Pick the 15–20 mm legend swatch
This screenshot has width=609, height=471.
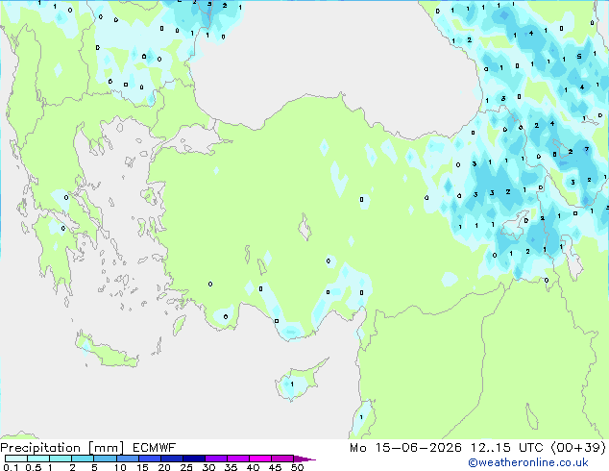(149, 459)
